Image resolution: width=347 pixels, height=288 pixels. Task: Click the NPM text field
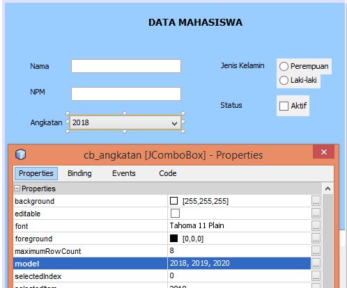(126, 94)
